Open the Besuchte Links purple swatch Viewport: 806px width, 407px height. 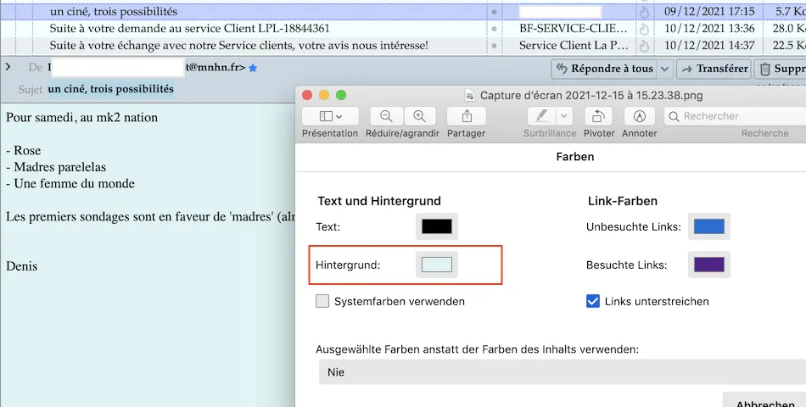click(x=709, y=265)
